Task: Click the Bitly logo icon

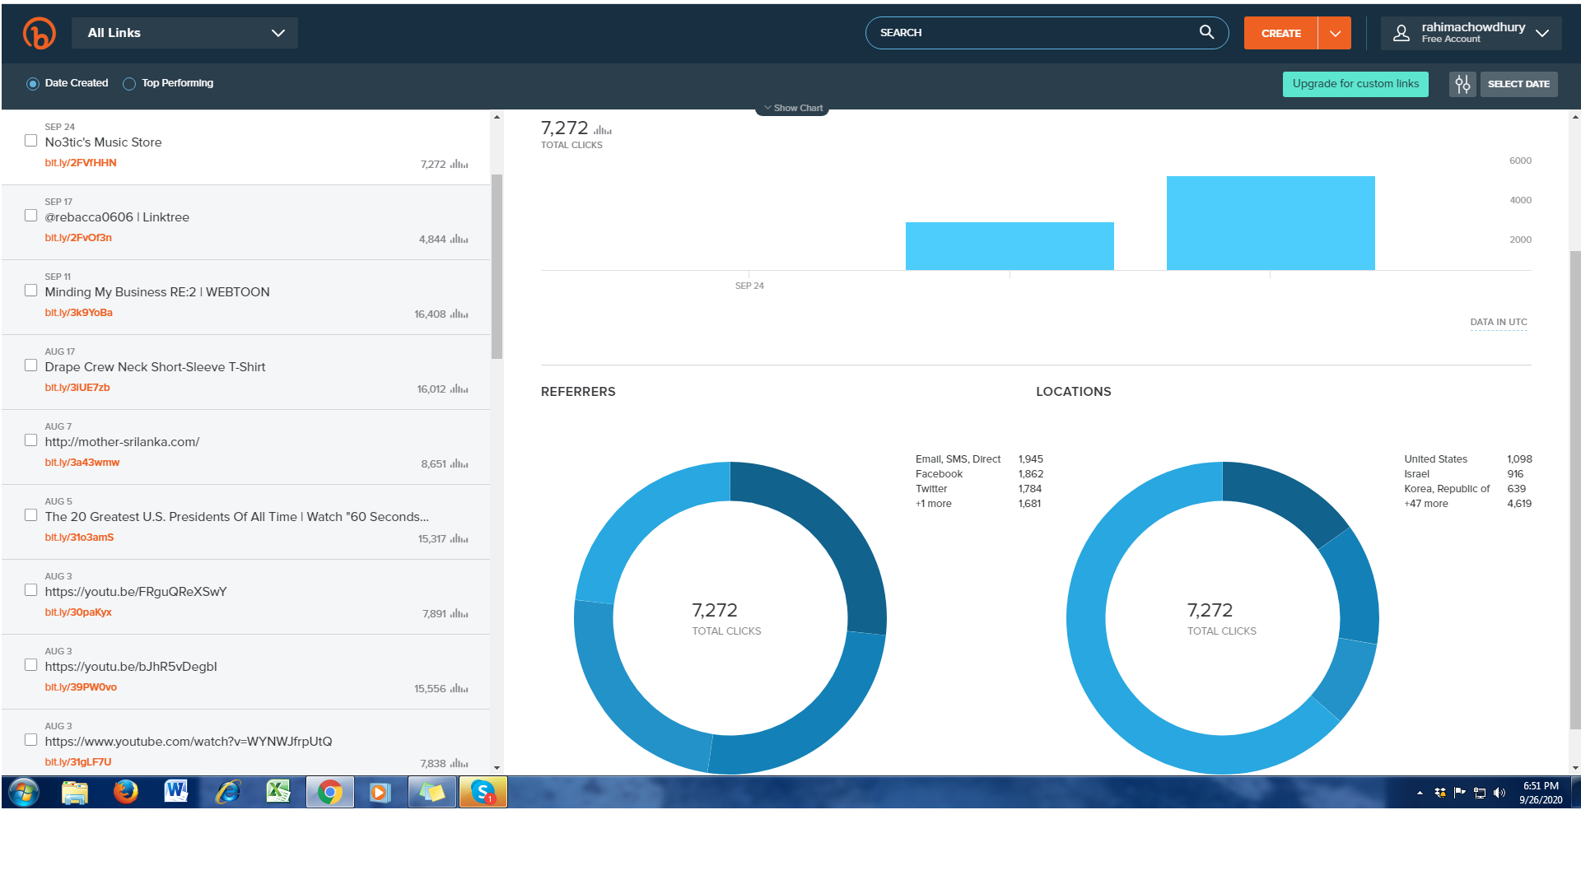Action: [x=39, y=33]
